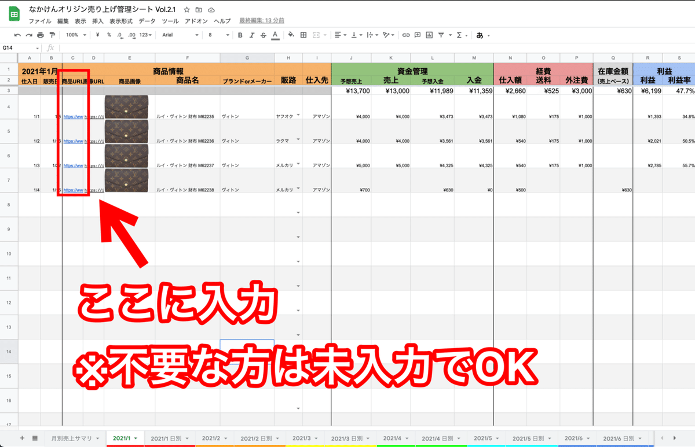
Task: Move the document to a folder
Action: pyautogui.click(x=199, y=10)
